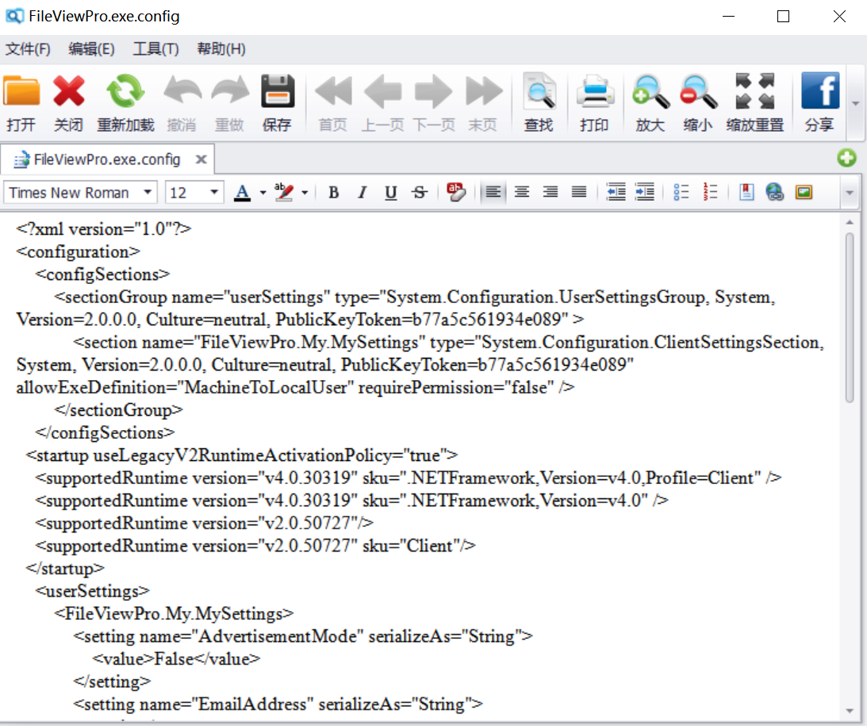Insert a bulleted list
This screenshot has height=726, width=867.
coord(681,193)
